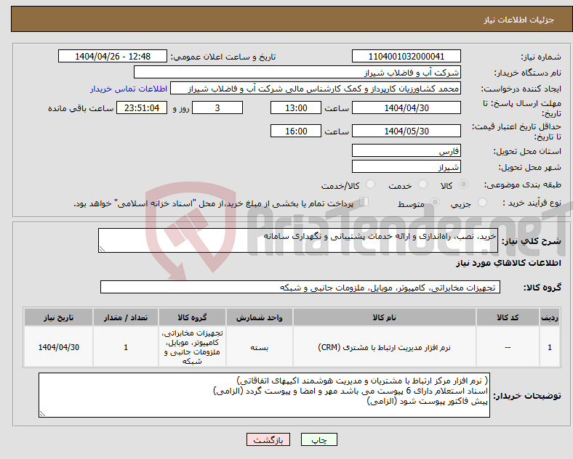Image resolution: width=573 pixels, height=459 pixels.
Task: Click the تاریخ نیاز column header
Action: point(58,317)
